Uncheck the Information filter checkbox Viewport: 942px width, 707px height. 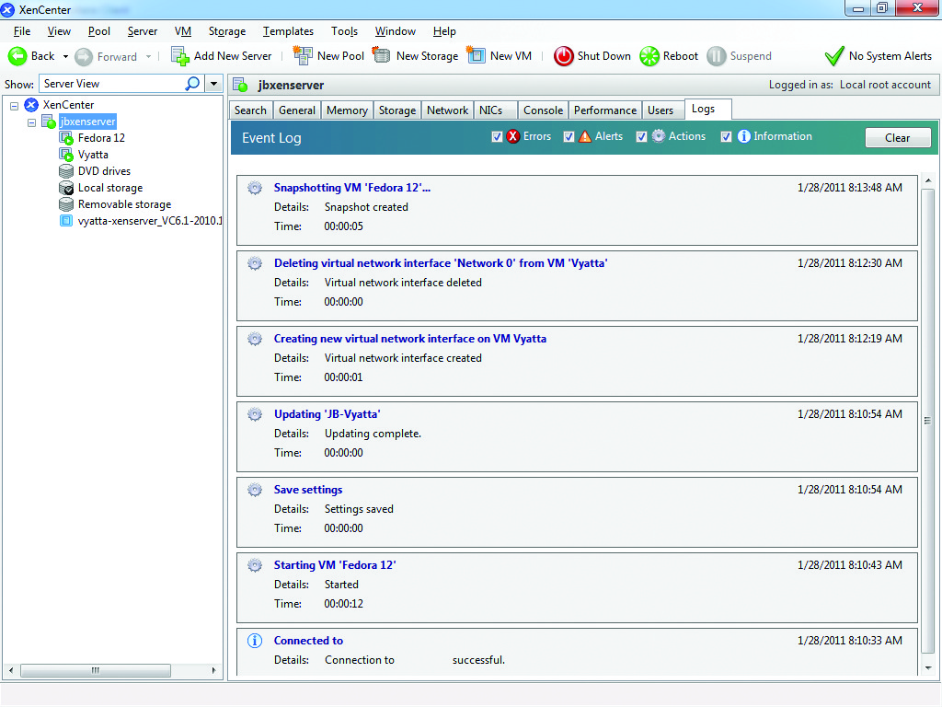pyautogui.click(x=727, y=136)
